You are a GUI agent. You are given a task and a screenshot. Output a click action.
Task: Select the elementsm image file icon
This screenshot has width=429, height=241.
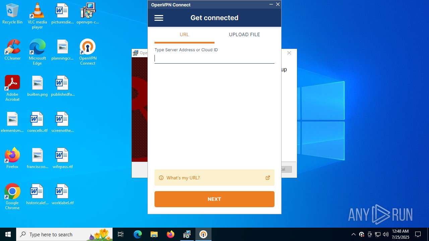tap(12, 122)
